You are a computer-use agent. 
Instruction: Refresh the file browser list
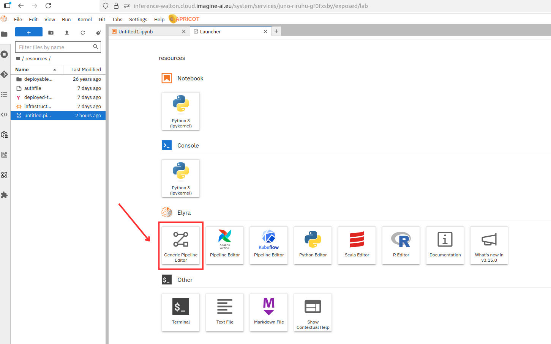pyautogui.click(x=83, y=33)
